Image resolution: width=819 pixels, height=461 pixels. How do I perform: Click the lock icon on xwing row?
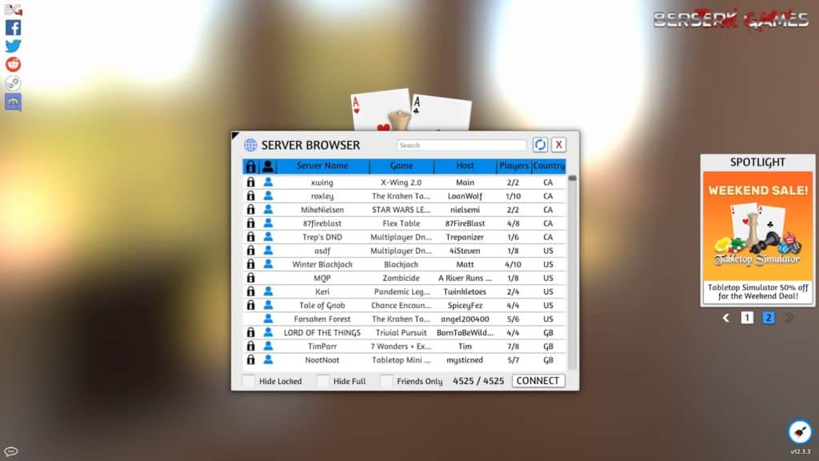250,182
